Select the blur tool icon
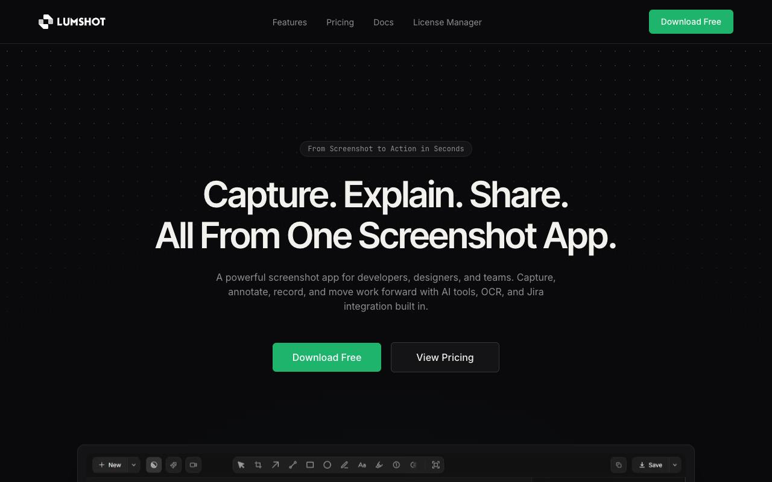The image size is (772, 482). (414, 465)
